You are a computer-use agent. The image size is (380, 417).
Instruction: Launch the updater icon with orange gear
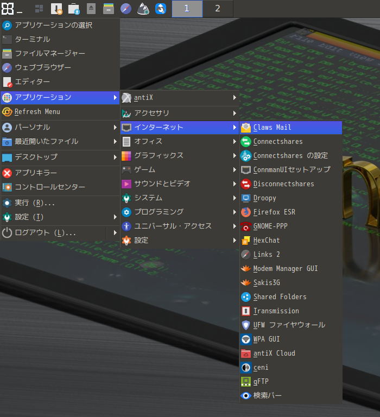(x=56, y=9)
